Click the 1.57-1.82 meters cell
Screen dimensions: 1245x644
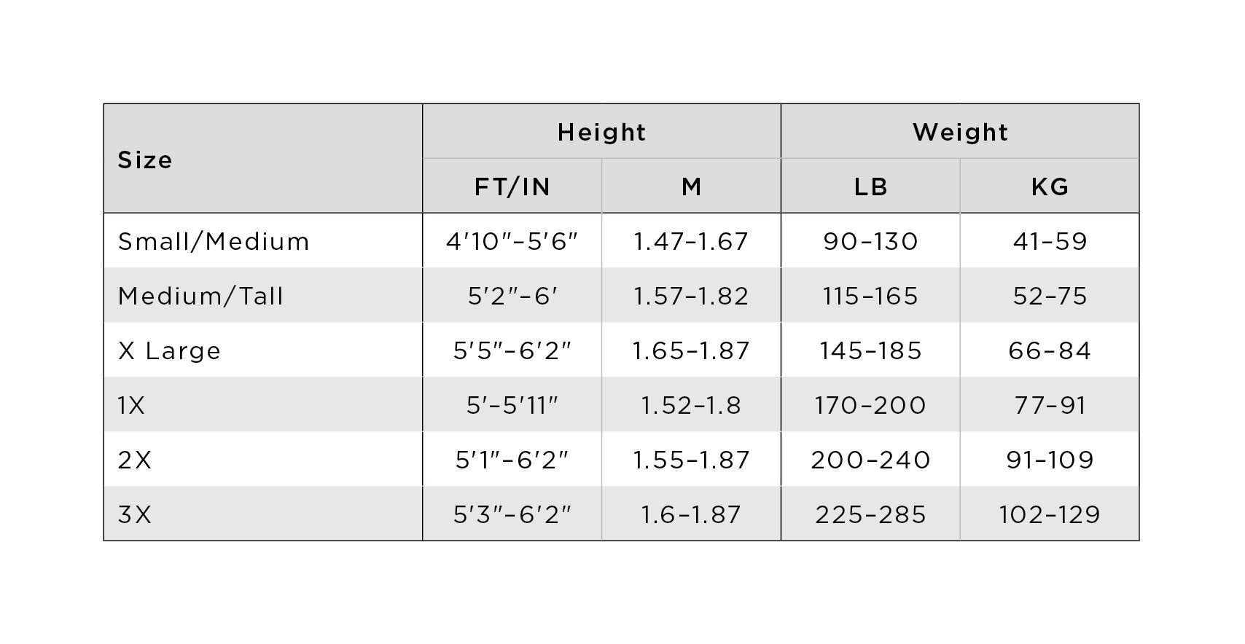[x=691, y=296]
